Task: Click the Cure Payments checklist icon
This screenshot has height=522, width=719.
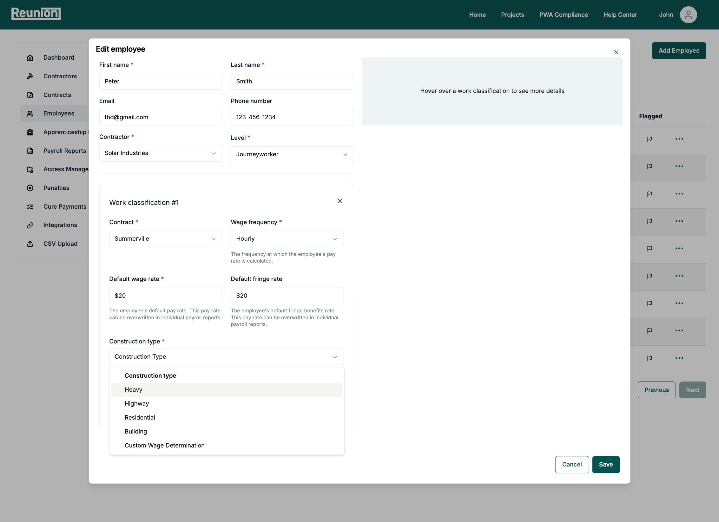Action: [30, 206]
